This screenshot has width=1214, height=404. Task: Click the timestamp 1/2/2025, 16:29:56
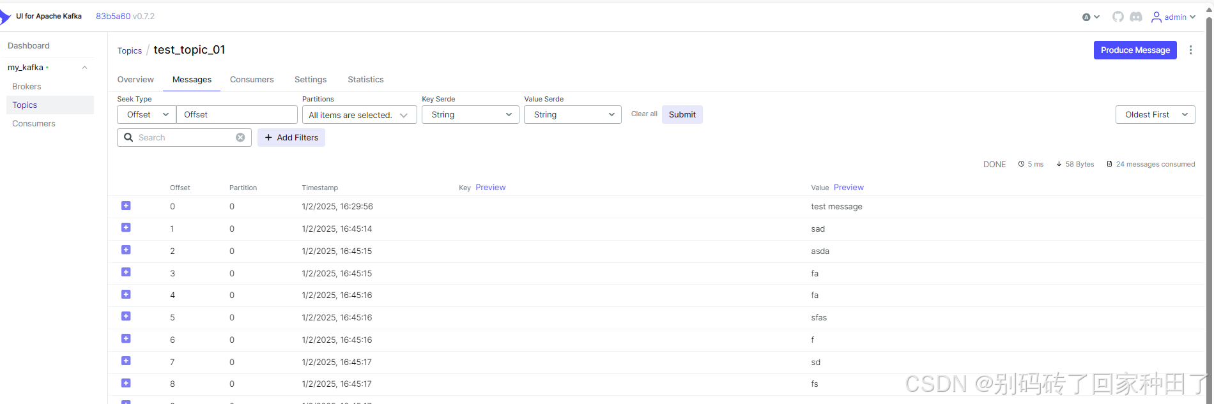click(337, 207)
